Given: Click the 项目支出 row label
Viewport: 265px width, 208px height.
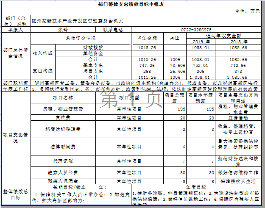Looking at the screenshot, I should click(93, 71).
